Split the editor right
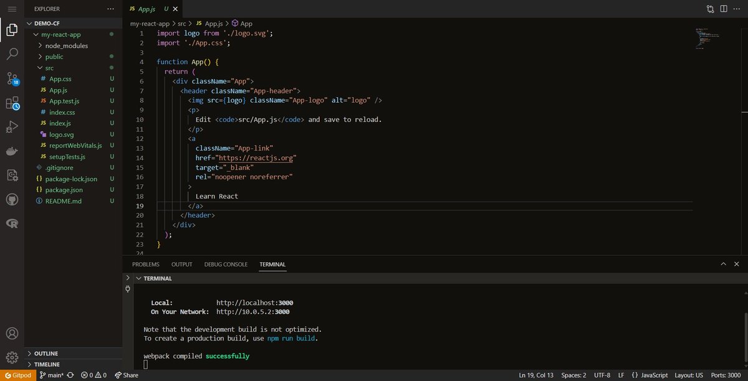This screenshot has width=748, height=381. [724, 9]
